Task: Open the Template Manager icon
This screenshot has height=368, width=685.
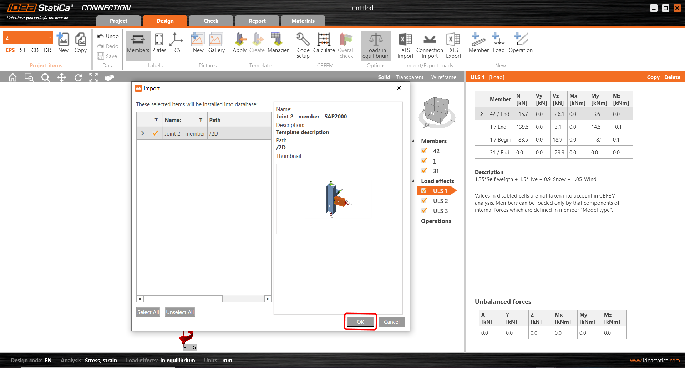Action: pos(278,40)
